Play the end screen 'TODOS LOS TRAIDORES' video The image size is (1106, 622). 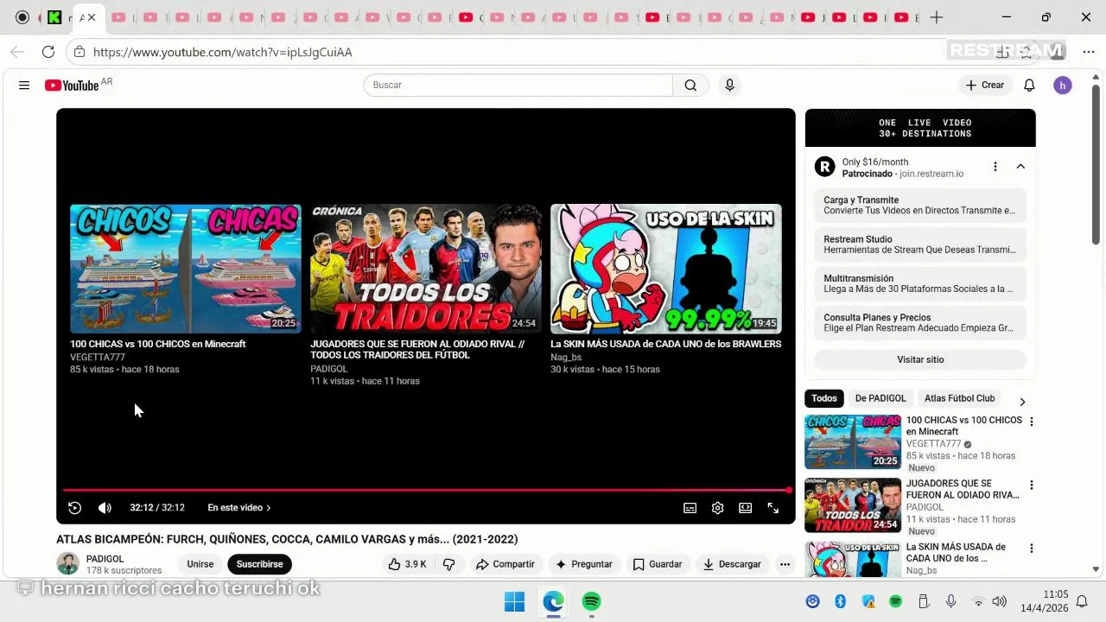point(426,269)
